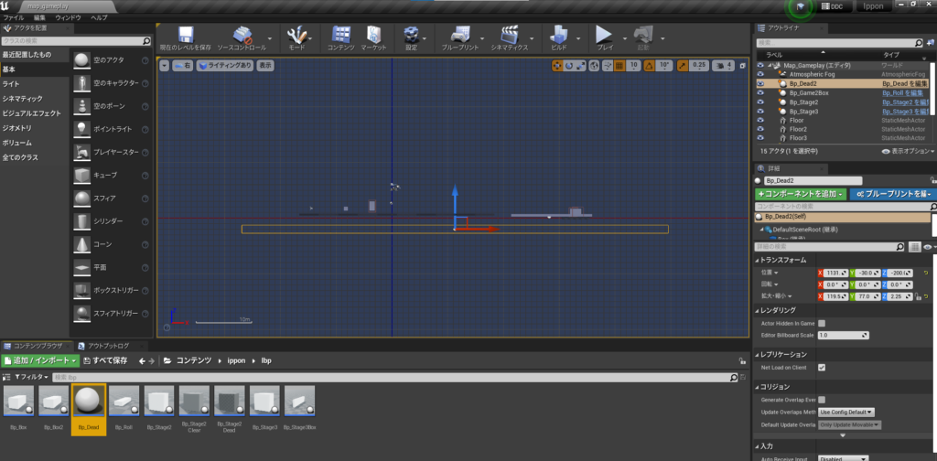Viewport: 937px width, 461px height.
Task: Toggle the Actor Hidden In Game checkbox
Action: 821,323
